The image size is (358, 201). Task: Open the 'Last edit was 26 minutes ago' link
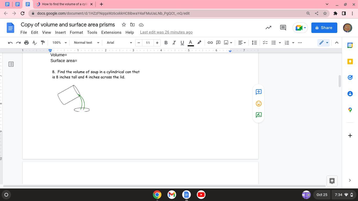point(166,32)
